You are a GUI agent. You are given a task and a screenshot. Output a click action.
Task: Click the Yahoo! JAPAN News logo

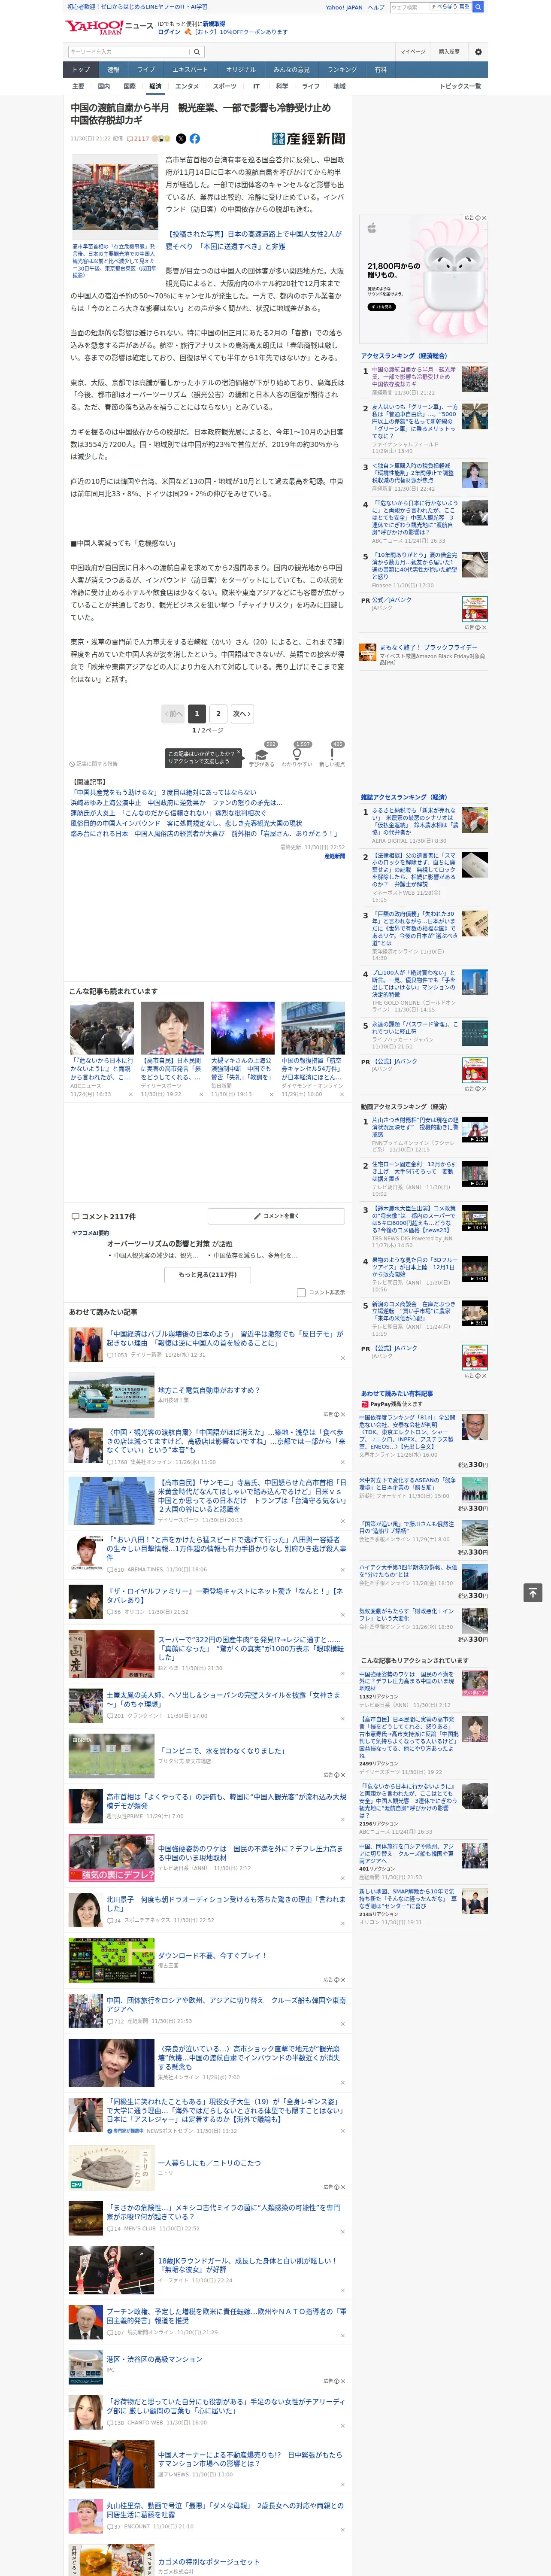pyautogui.click(x=109, y=27)
